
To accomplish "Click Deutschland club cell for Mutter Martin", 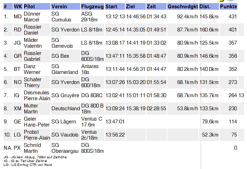I will (66, 109).
